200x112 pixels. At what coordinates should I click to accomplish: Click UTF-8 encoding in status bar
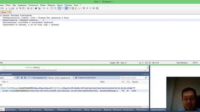coord(195,63)
